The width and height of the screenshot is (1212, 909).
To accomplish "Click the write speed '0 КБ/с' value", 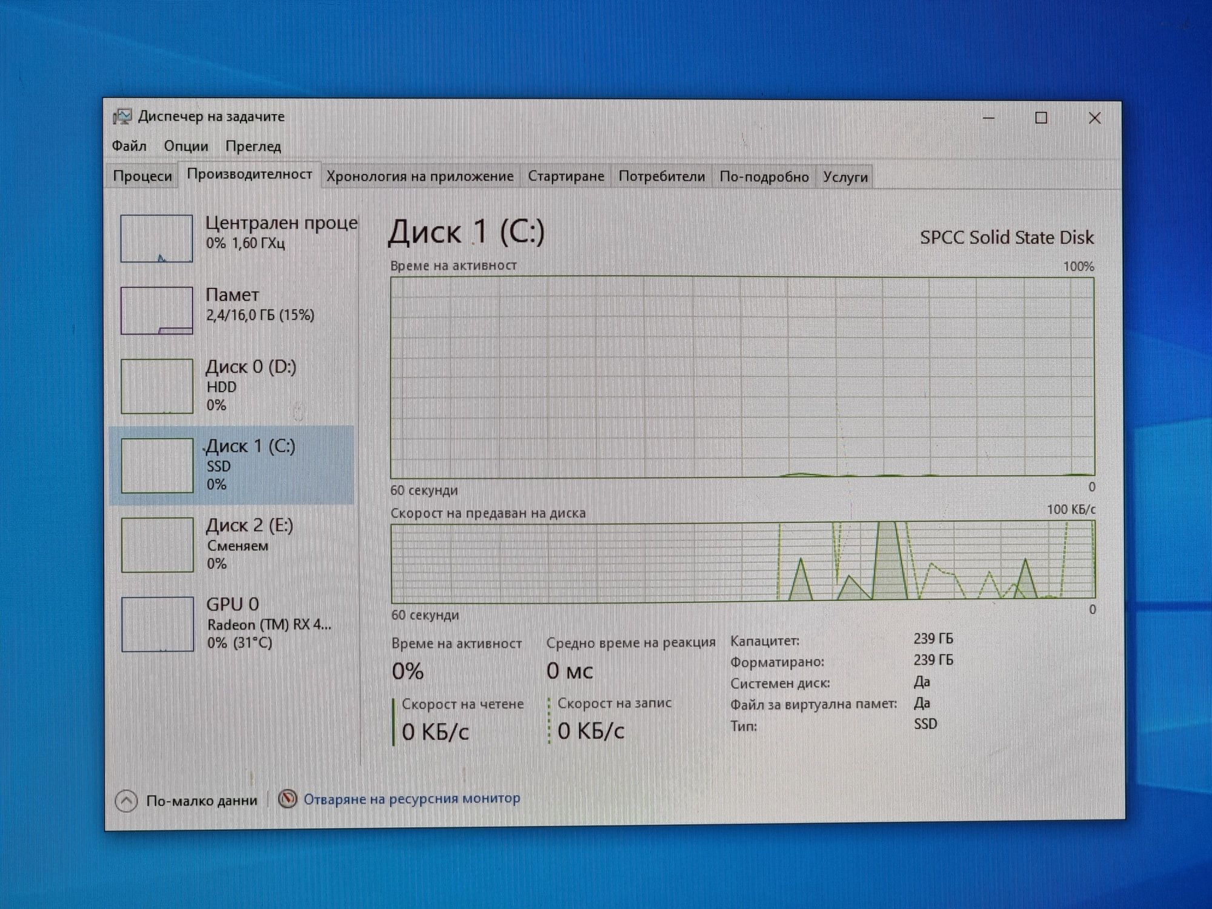I will pyautogui.click(x=591, y=731).
